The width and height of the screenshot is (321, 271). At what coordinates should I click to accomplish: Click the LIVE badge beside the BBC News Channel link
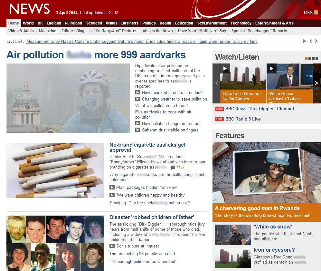(x=219, y=109)
